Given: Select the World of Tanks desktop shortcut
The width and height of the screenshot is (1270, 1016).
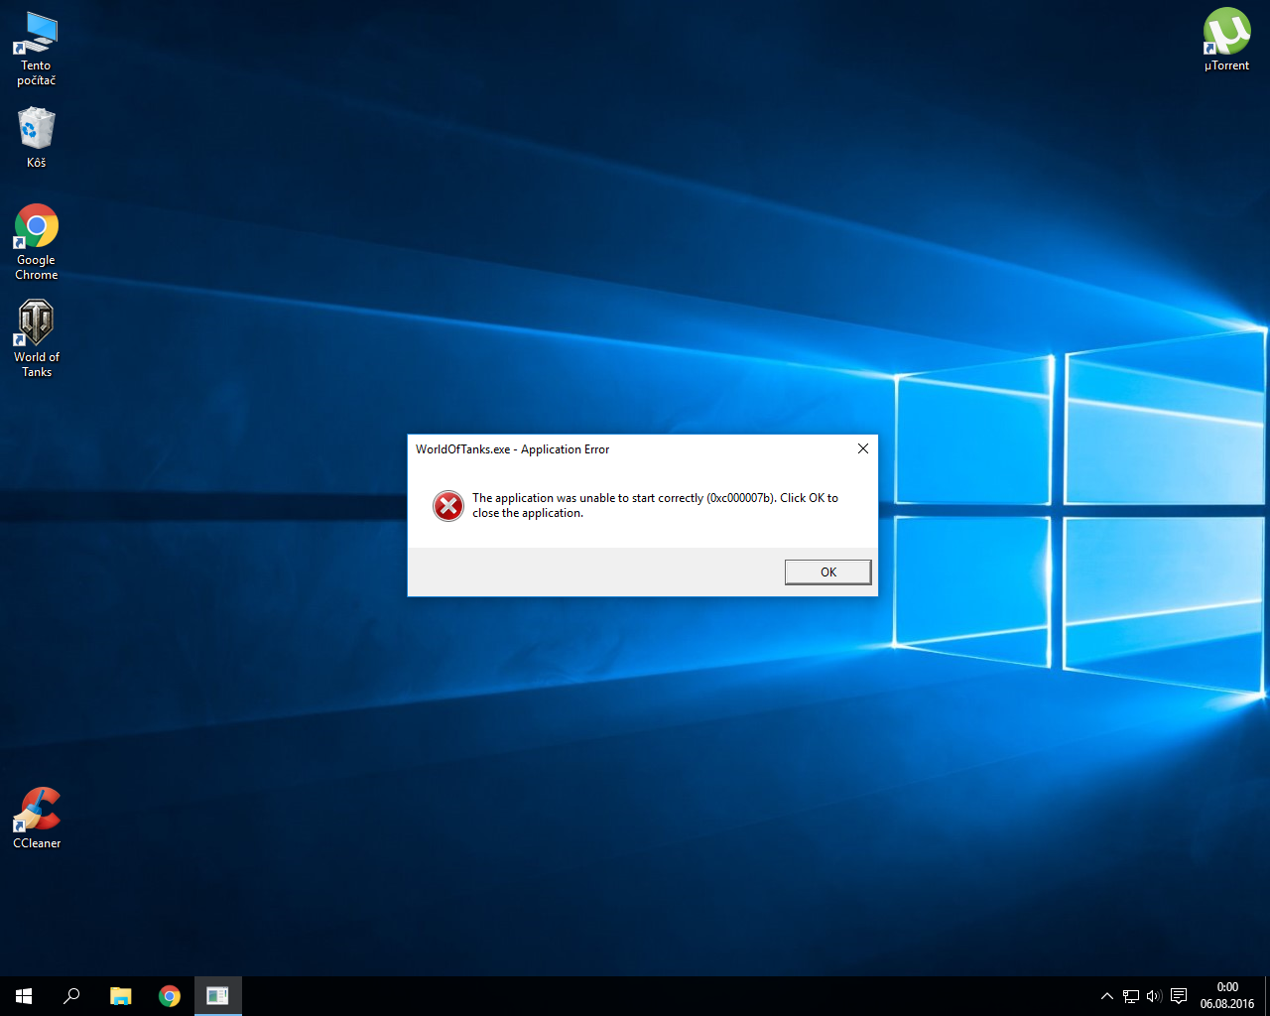Looking at the screenshot, I should coord(37,337).
